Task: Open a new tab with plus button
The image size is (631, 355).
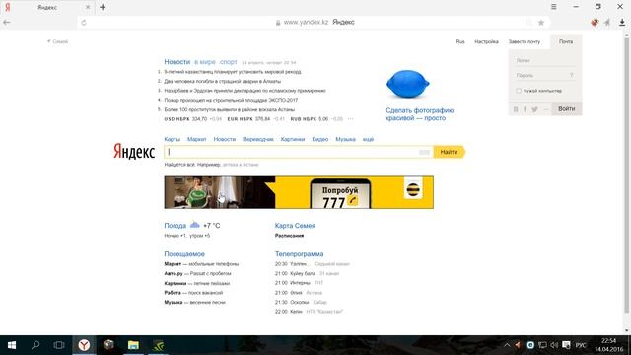Action: [x=103, y=7]
